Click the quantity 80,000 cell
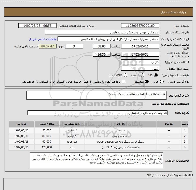Image resolution: width=196 pixels, height=190 pixels. pos(47,136)
